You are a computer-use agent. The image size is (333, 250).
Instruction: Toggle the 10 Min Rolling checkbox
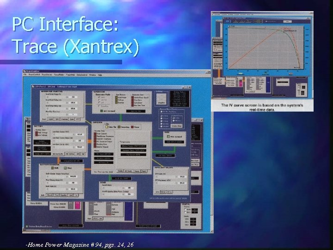pyautogui.click(x=169, y=112)
